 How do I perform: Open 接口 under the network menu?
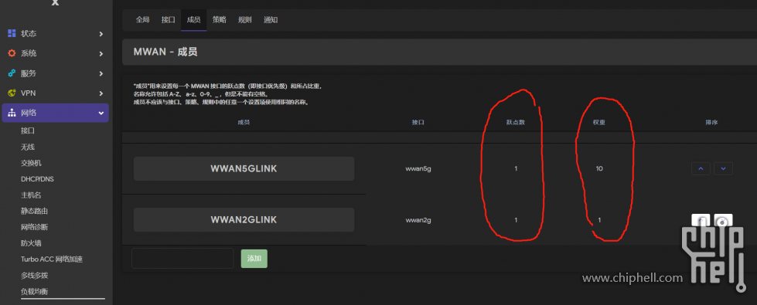click(x=28, y=130)
